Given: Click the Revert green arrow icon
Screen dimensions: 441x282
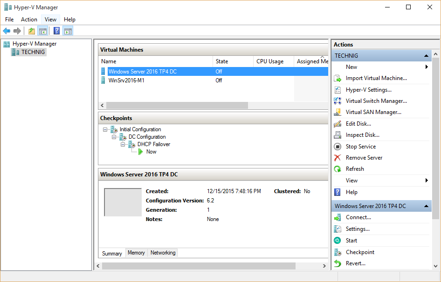Looking at the screenshot, I should [338, 263].
